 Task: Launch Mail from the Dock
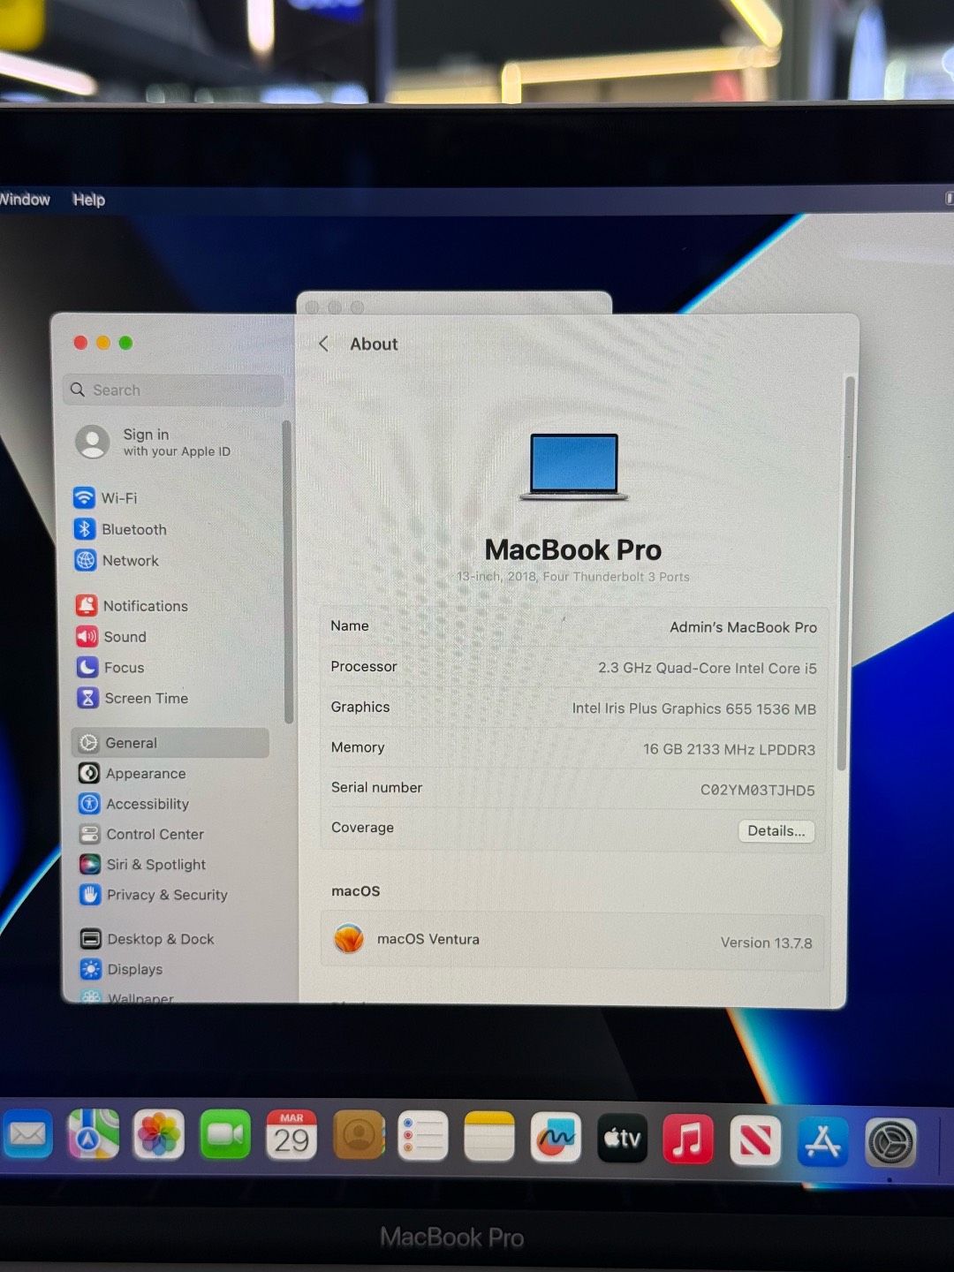click(x=27, y=1134)
